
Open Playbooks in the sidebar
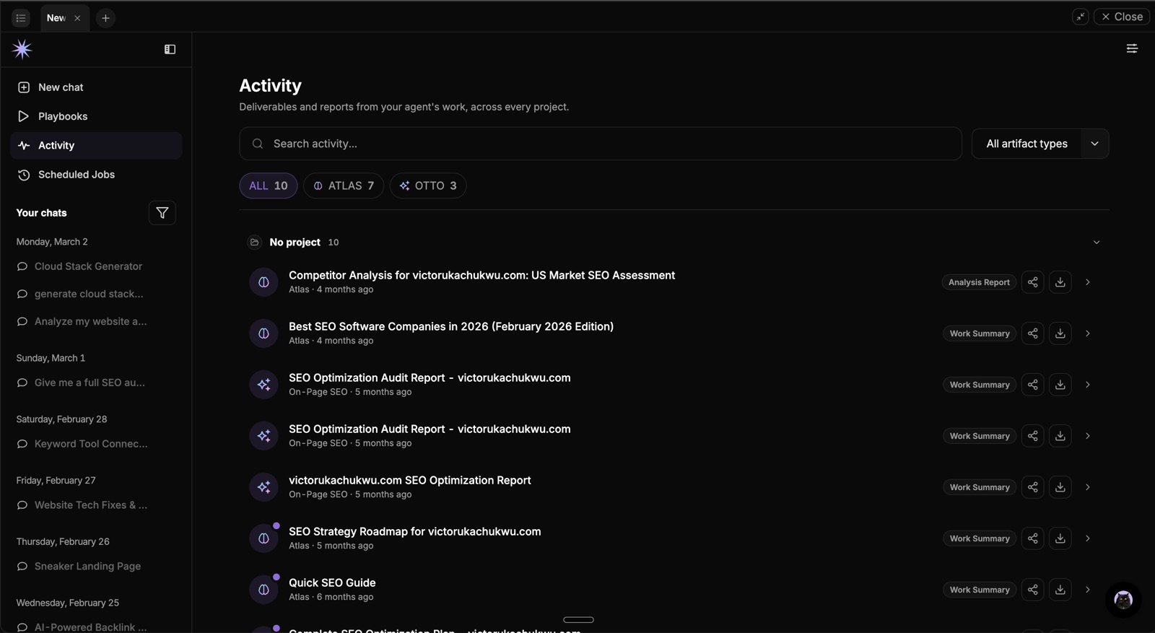(96, 116)
